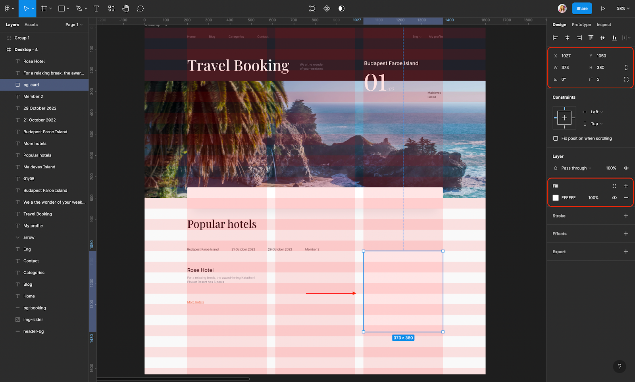
Task: Toggle fill visibility eye
Action: click(614, 198)
